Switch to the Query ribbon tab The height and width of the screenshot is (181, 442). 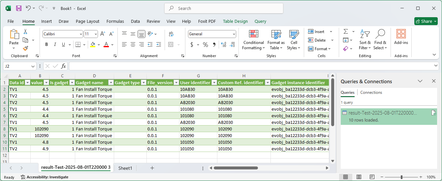tap(260, 21)
